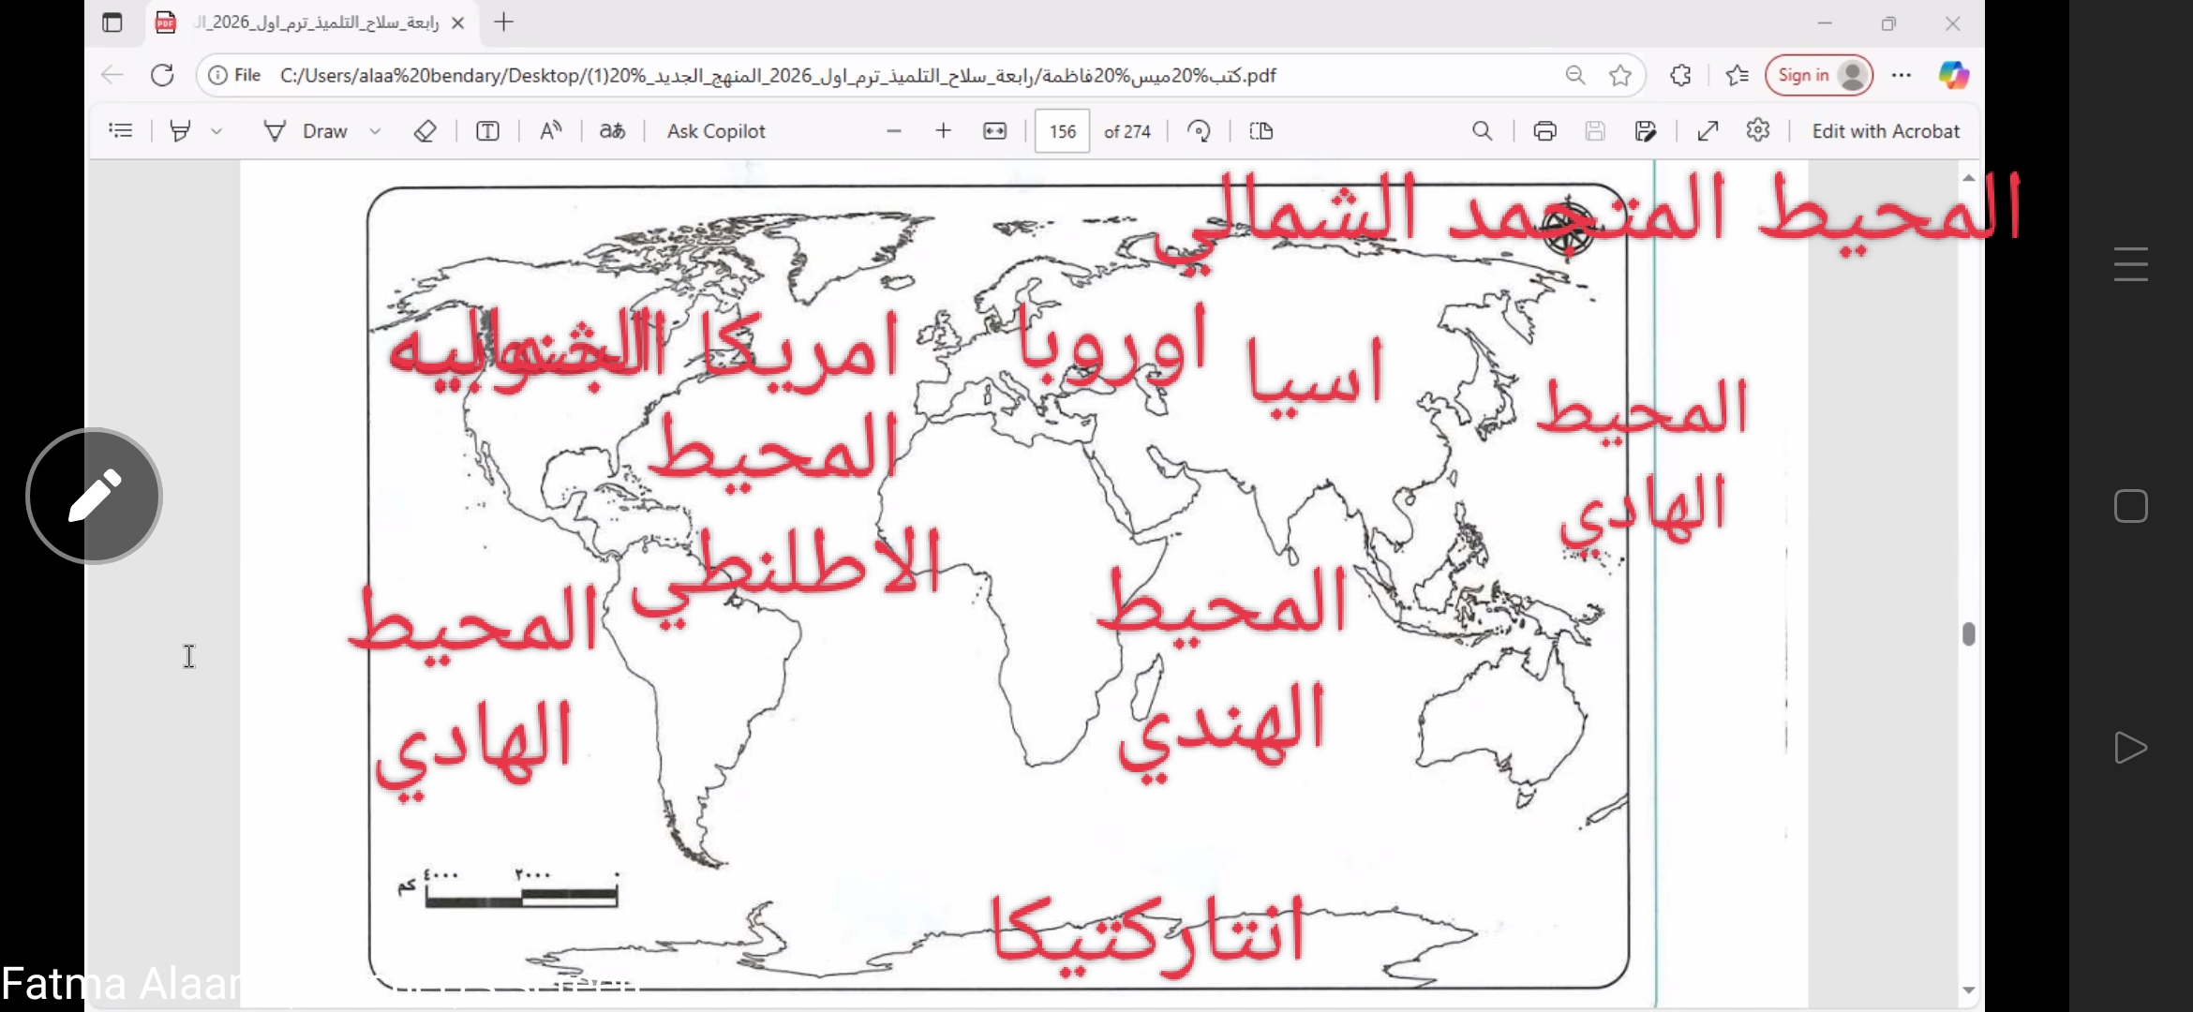Click the page number field
2193x1012 pixels.
(x=1062, y=131)
